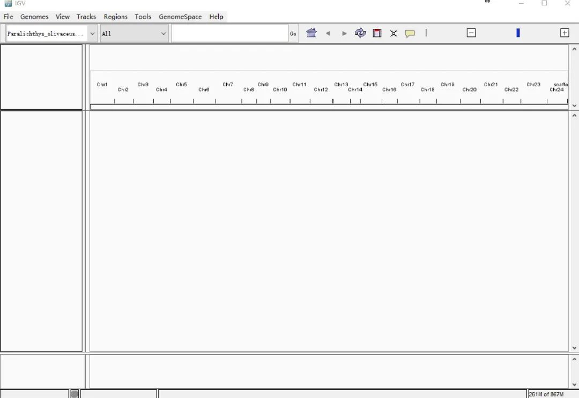Viewport: 579px width, 398px height.
Task: Select Chr15 label in ruler
Action: tap(370, 85)
